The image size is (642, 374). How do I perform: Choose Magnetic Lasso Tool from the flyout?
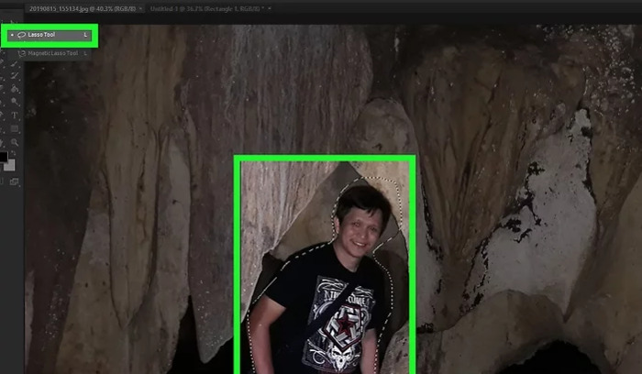pyautogui.click(x=55, y=53)
